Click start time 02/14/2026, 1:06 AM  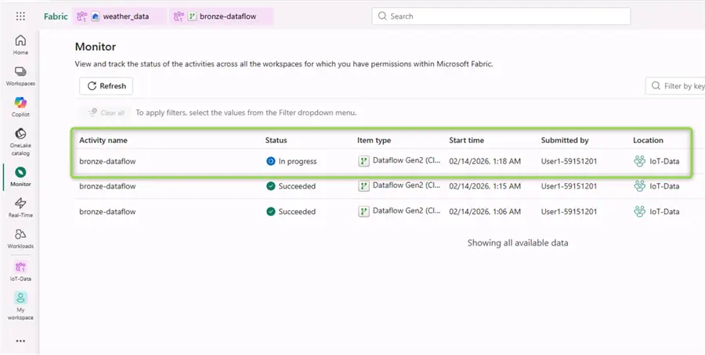(485, 211)
